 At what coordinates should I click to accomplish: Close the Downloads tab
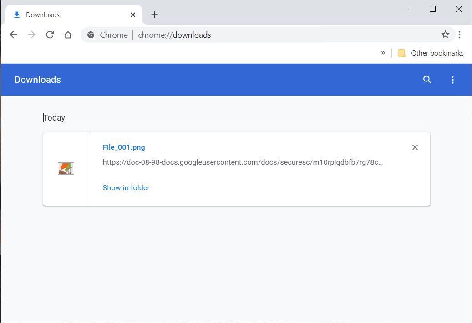tap(133, 15)
